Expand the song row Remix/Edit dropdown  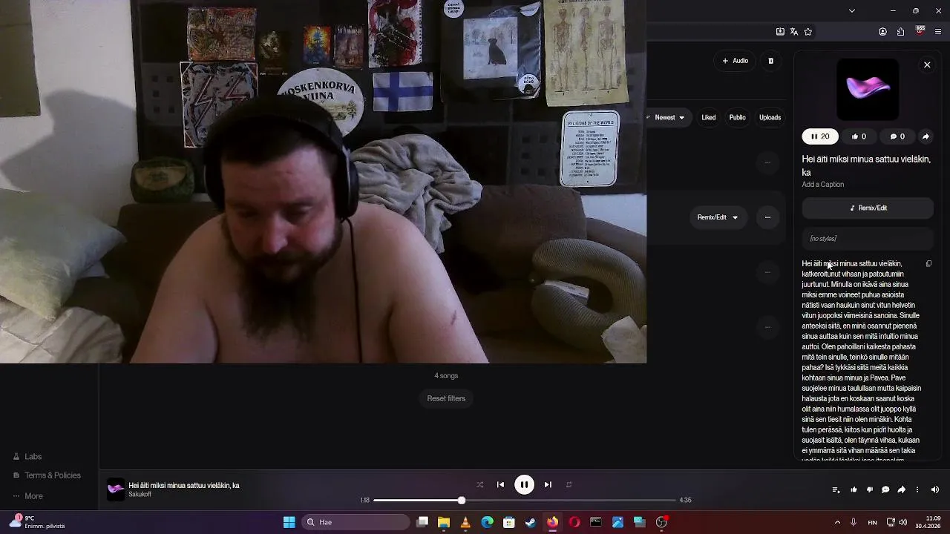(718, 217)
